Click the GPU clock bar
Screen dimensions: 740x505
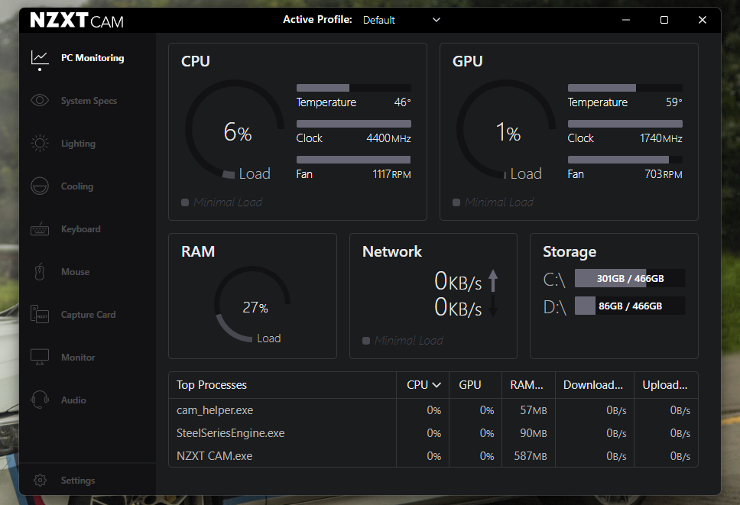(625, 124)
